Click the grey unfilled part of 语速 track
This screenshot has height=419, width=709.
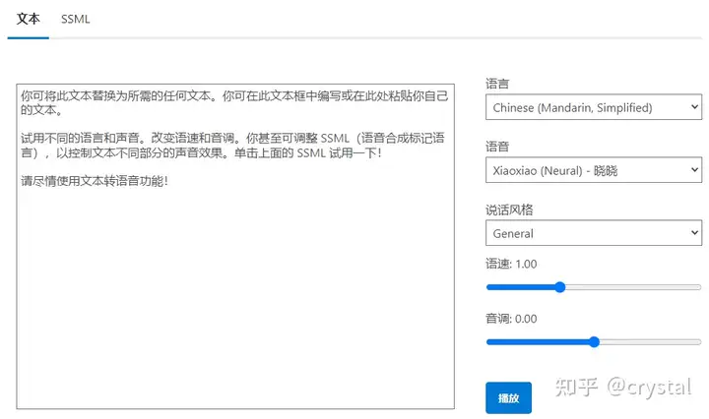pyautogui.click(x=633, y=287)
